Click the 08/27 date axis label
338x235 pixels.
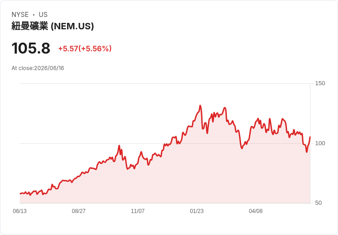click(x=79, y=211)
